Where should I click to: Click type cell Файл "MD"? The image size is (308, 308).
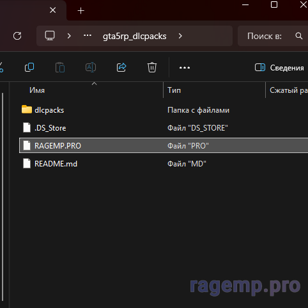point(187,164)
